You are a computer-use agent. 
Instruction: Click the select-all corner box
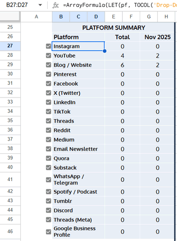pos(10,16)
